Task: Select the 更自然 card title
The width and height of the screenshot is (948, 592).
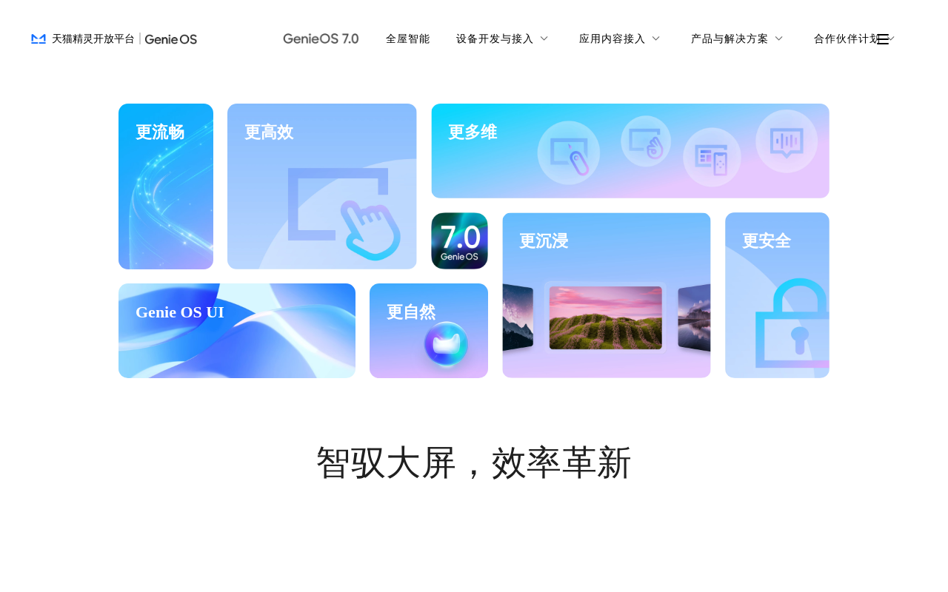Action: pos(411,312)
